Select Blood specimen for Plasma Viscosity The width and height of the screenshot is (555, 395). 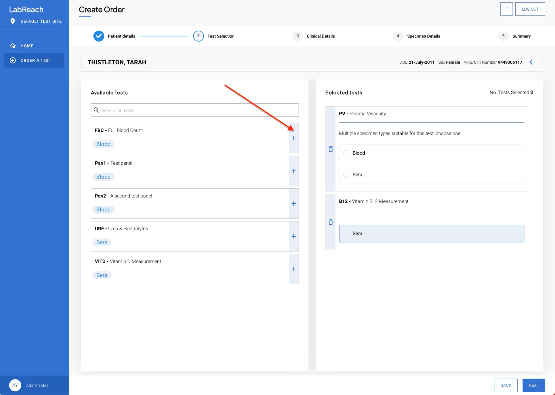click(x=346, y=153)
